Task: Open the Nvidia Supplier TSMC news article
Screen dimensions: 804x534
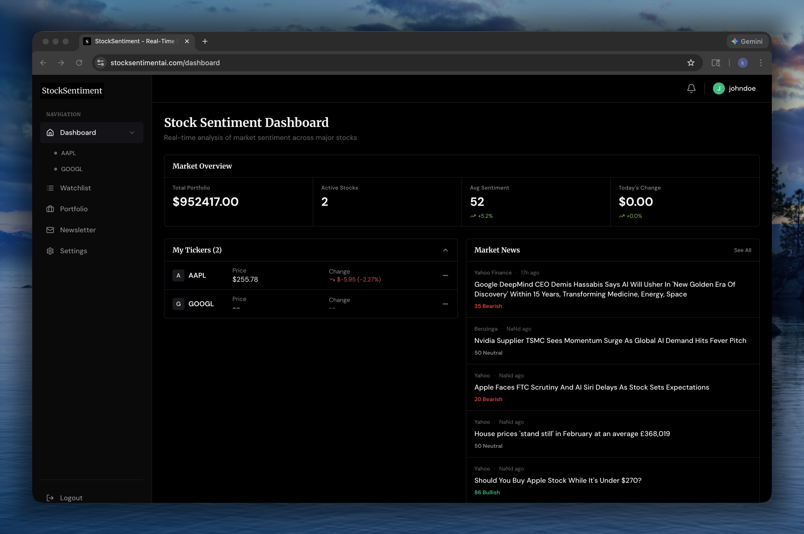Action: pyautogui.click(x=610, y=341)
